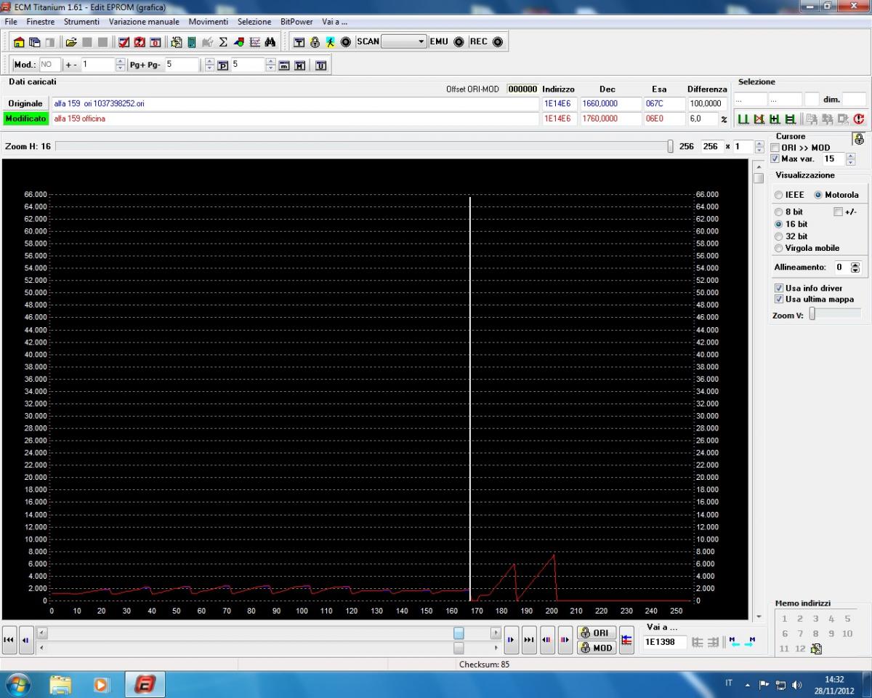Enable the ORI >> MOD checkbox

click(x=775, y=148)
